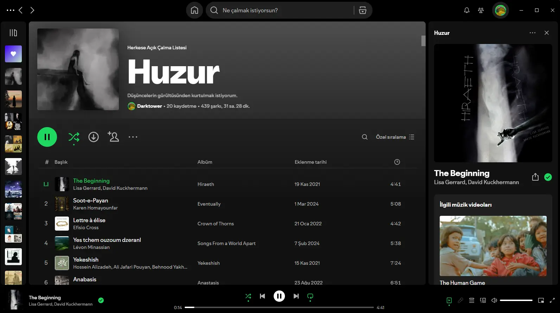Screen dimensions: 560x313
Task: Open the notifications bell
Action: (467, 10)
